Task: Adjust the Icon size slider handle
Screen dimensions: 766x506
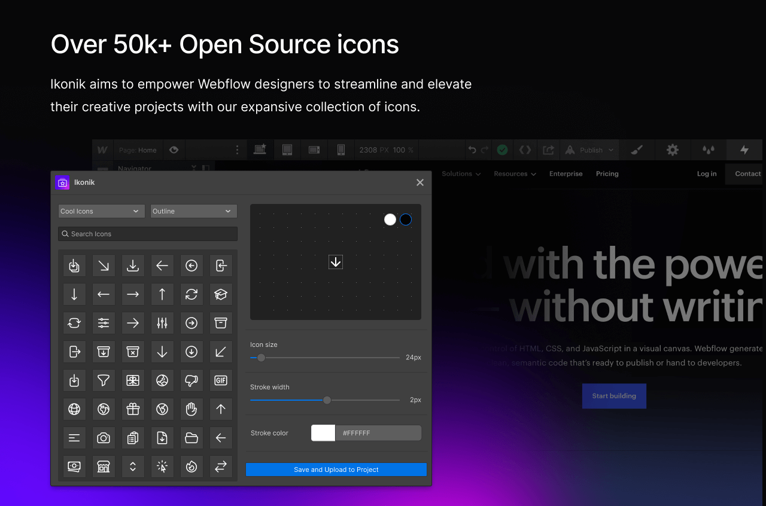Action: (x=261, y=358)
